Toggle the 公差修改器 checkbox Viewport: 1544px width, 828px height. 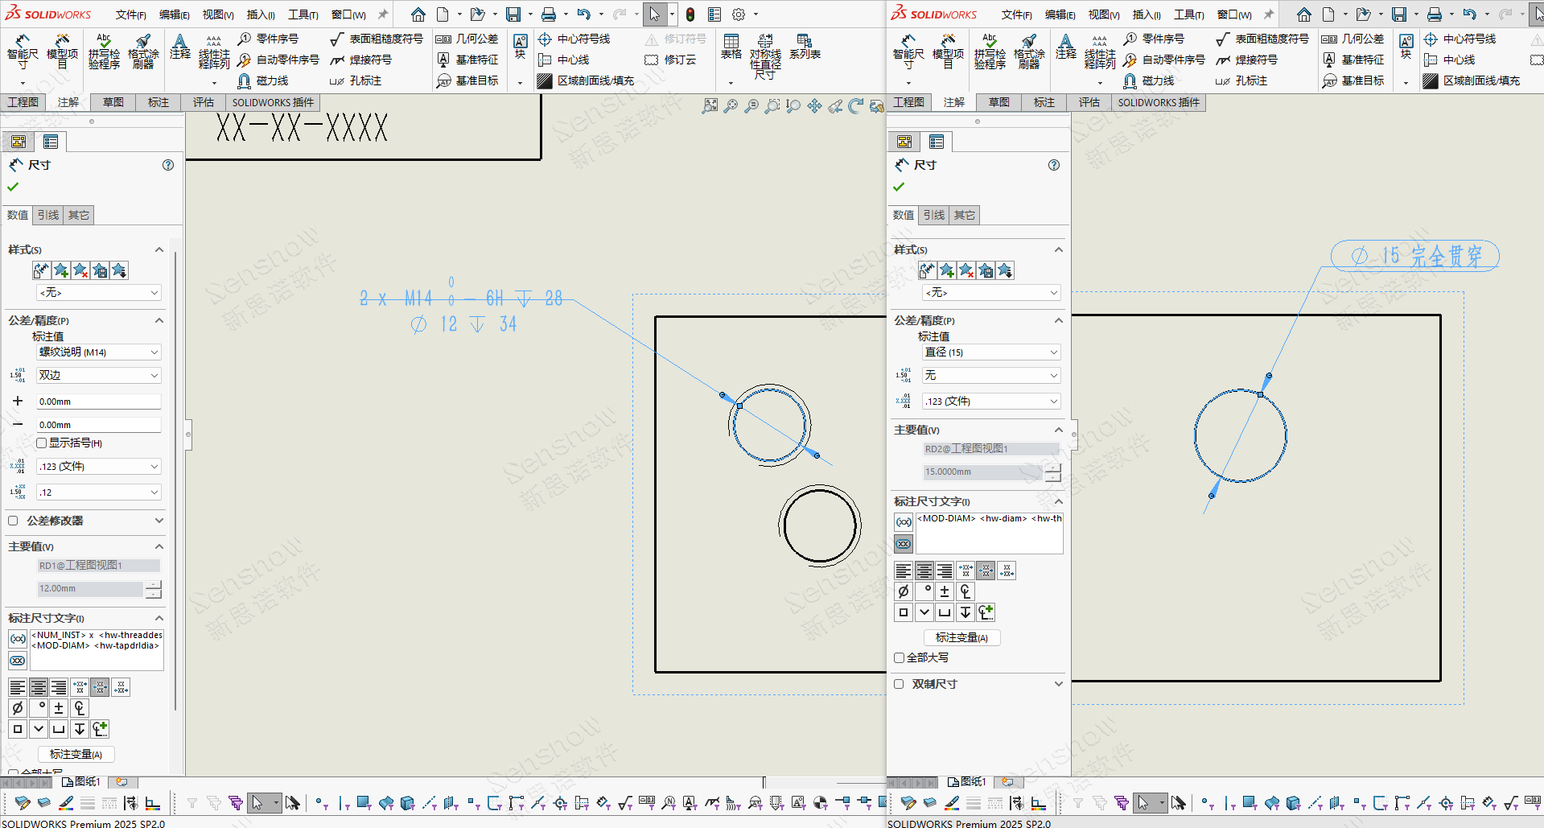pos(14,521)
